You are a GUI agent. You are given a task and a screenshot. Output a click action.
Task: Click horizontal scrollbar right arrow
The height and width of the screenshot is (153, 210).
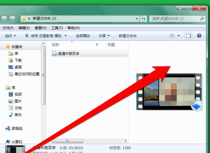coord(126,141)
